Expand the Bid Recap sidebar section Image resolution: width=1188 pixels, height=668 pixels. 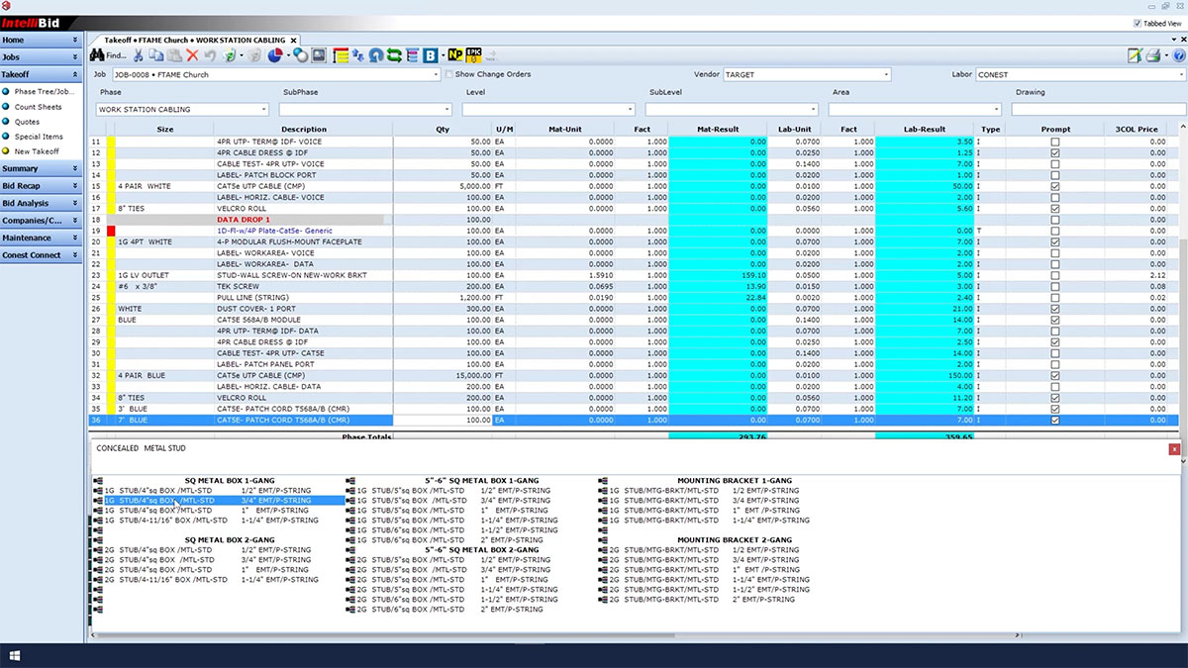tap(40, 186)
